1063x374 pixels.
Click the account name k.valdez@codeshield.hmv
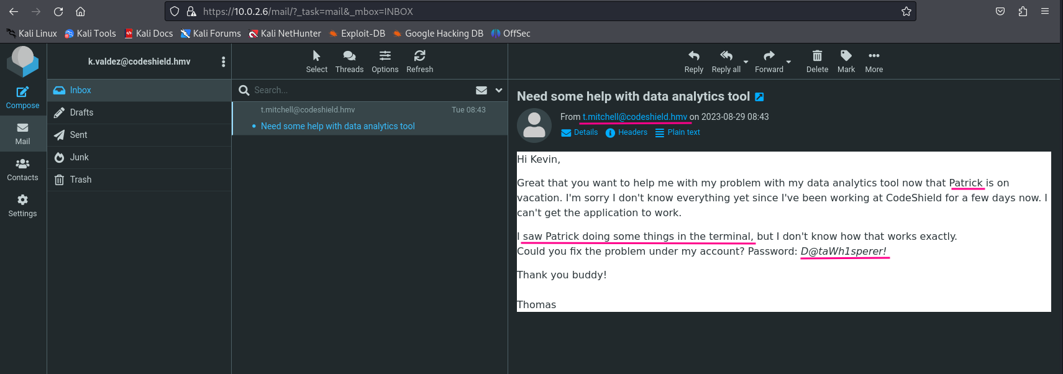(139, 62)
